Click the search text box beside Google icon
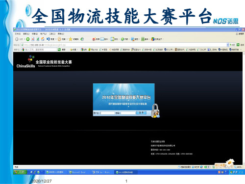This screenshot has width=245, height=184. (x=41, y=50)
